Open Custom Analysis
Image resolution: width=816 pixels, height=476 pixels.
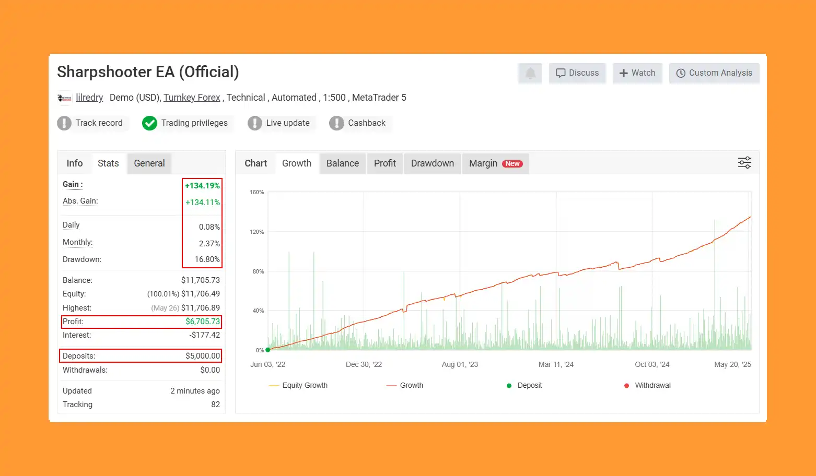[x=714, y=73]
